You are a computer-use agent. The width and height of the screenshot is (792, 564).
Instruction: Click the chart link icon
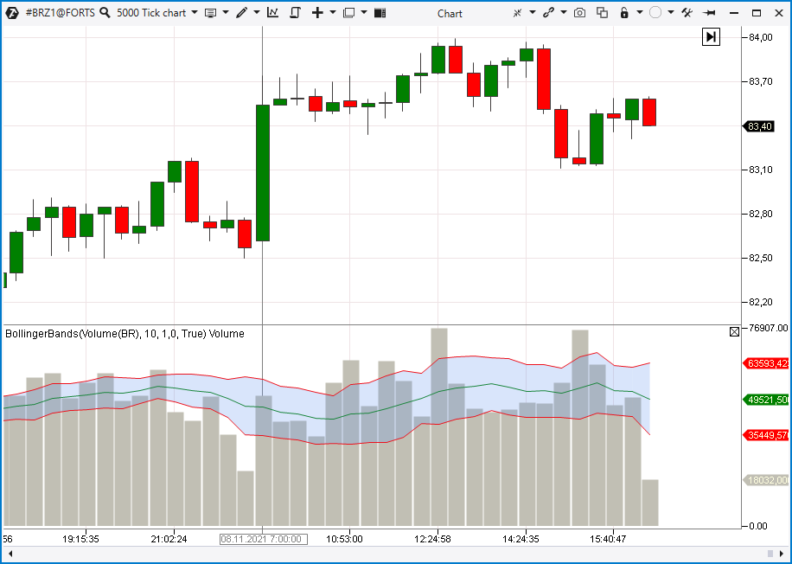(546, 13)
